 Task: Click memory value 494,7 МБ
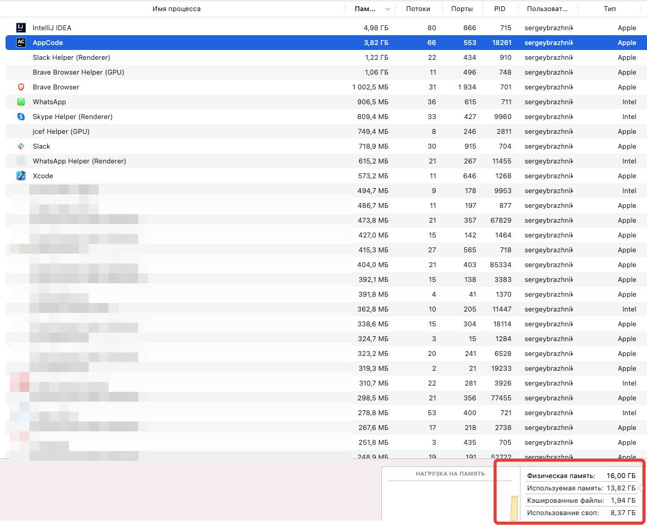pos(373,191)
